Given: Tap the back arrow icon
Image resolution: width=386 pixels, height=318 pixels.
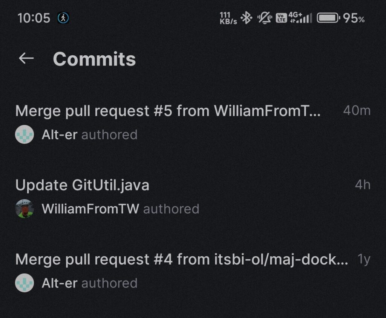Looking at the screenshot, I should tap(26, 58).
